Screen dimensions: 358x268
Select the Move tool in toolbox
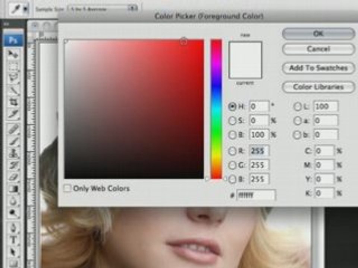(x=13, y=54)
